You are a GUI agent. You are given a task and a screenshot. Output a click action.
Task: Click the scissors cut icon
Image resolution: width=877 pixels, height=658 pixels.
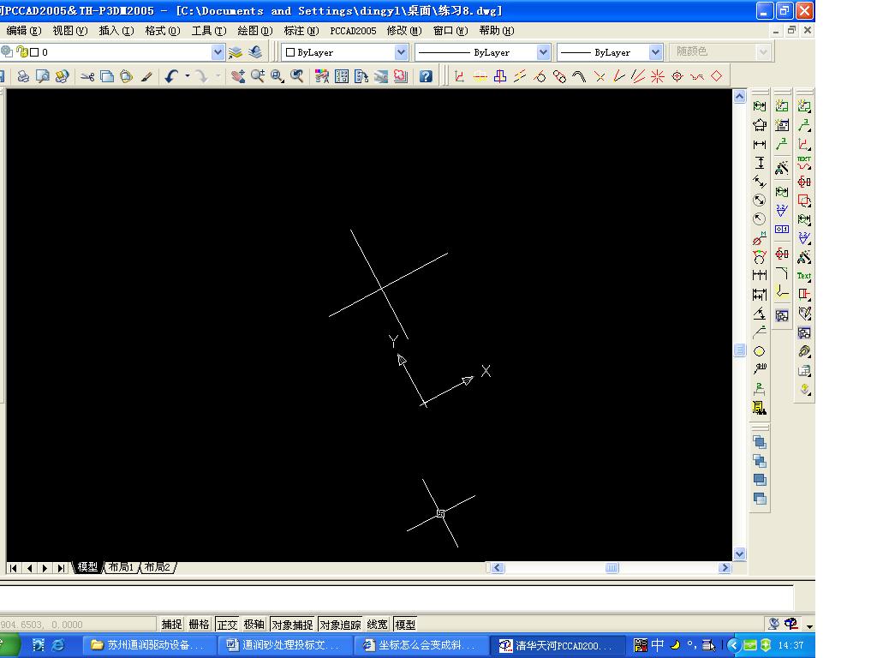click(x=87, y=76)
